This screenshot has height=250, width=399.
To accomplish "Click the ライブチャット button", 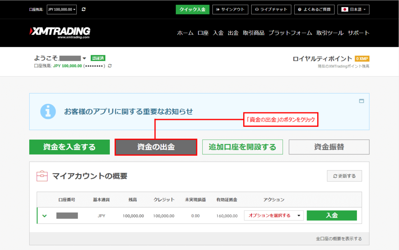I will click(271, 9).
